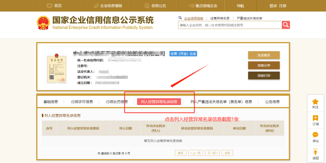Click the 登录 link

tap(273, 6)
